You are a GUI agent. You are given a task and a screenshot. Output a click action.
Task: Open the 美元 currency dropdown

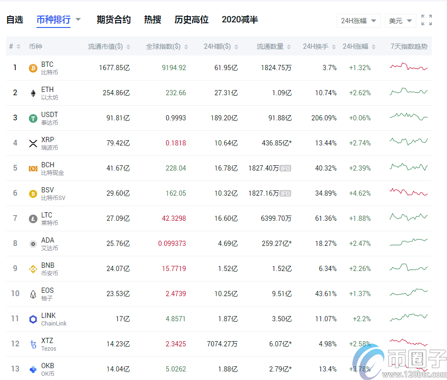tap(400, 21)
